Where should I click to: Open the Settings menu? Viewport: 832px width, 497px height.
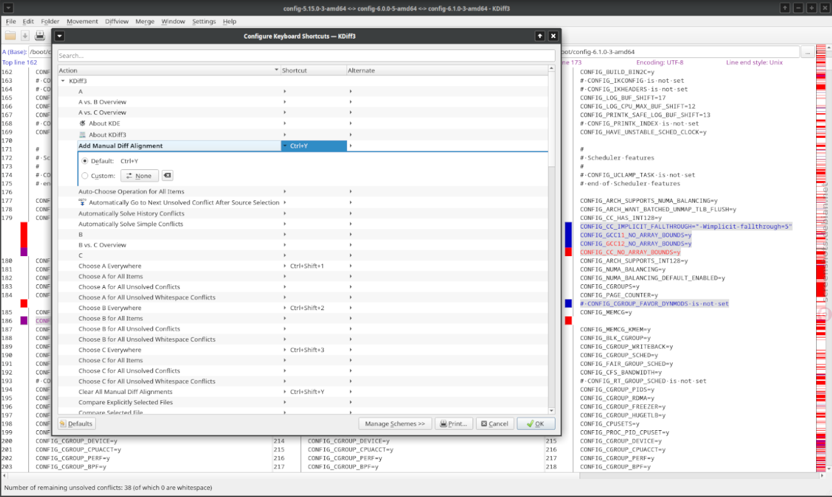pos(204,22)
